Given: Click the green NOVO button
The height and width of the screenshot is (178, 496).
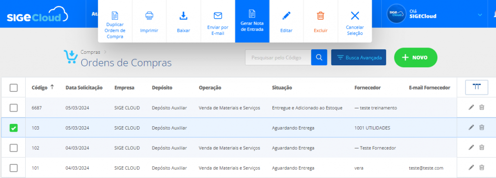Looking at the screenshot, I should (x=416, y=58).
